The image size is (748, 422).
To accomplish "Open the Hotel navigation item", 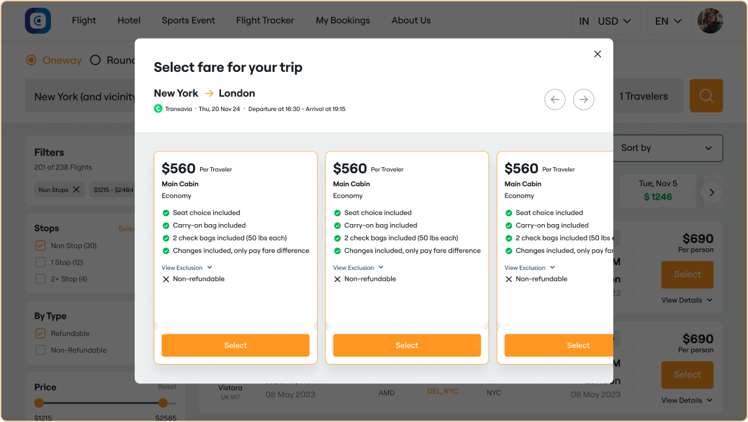I will [129, 20].
